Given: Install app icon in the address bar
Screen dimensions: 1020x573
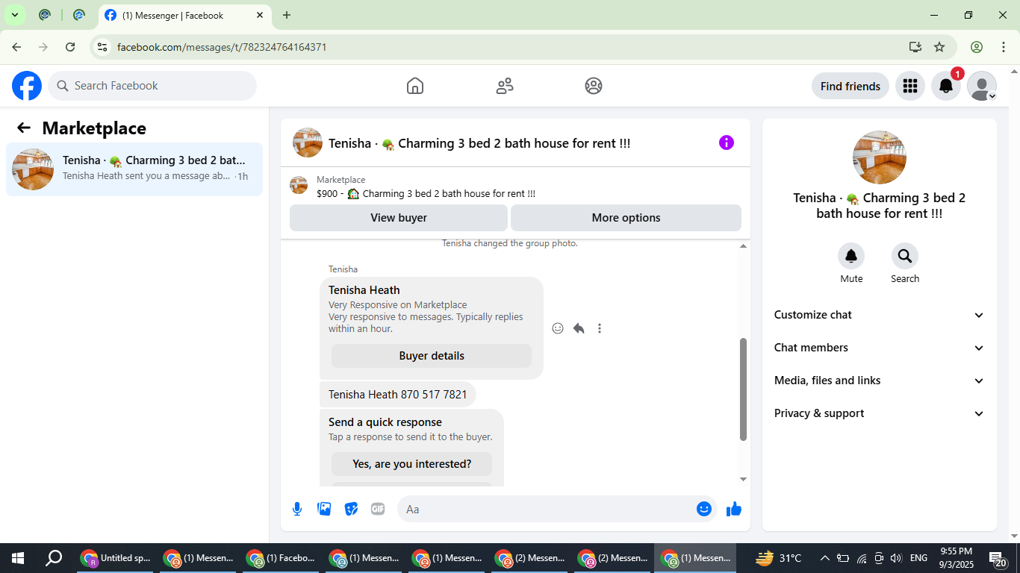Looking at the screenshot, I should click(915, 47).
